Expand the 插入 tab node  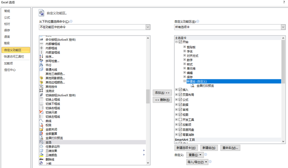[177, 89]
